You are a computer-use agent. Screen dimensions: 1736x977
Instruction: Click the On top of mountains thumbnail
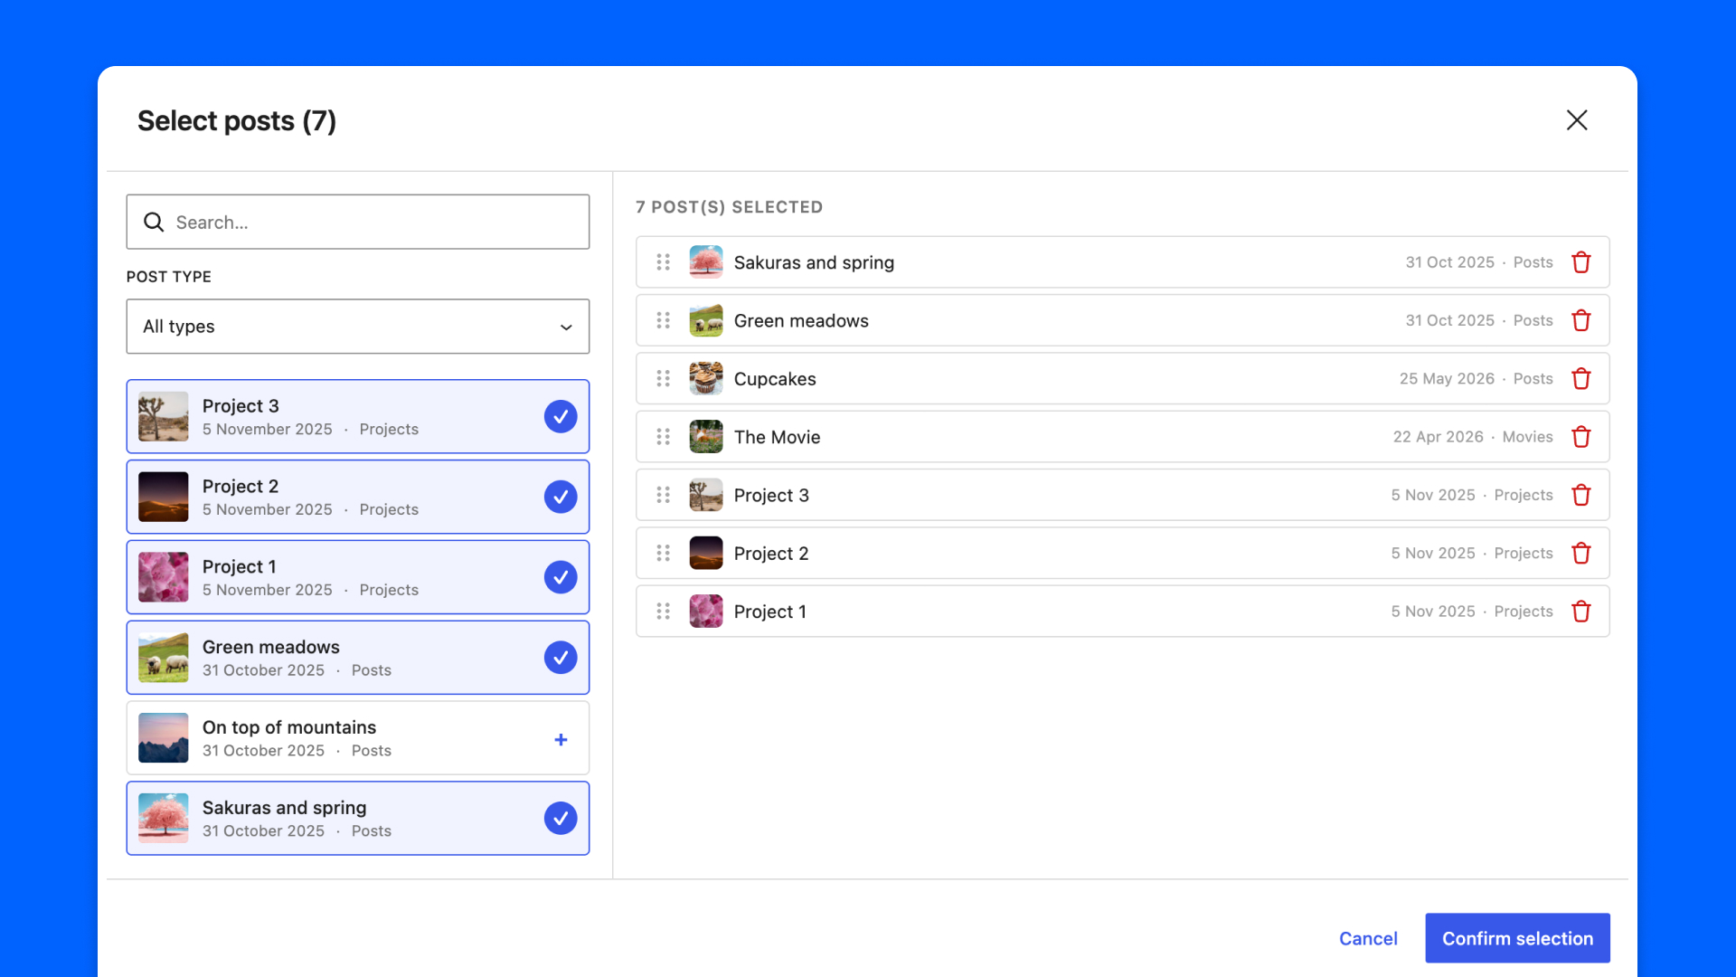pyautogui.click(x=164, y=738)
